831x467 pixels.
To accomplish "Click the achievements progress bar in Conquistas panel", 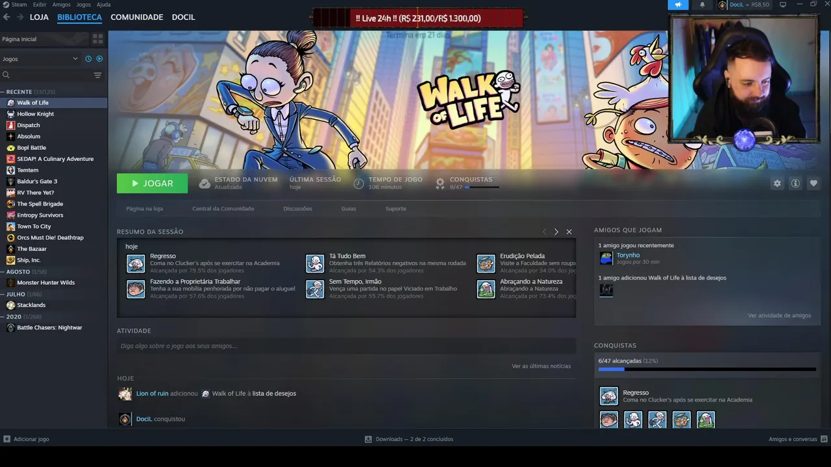I will [707, 370].
